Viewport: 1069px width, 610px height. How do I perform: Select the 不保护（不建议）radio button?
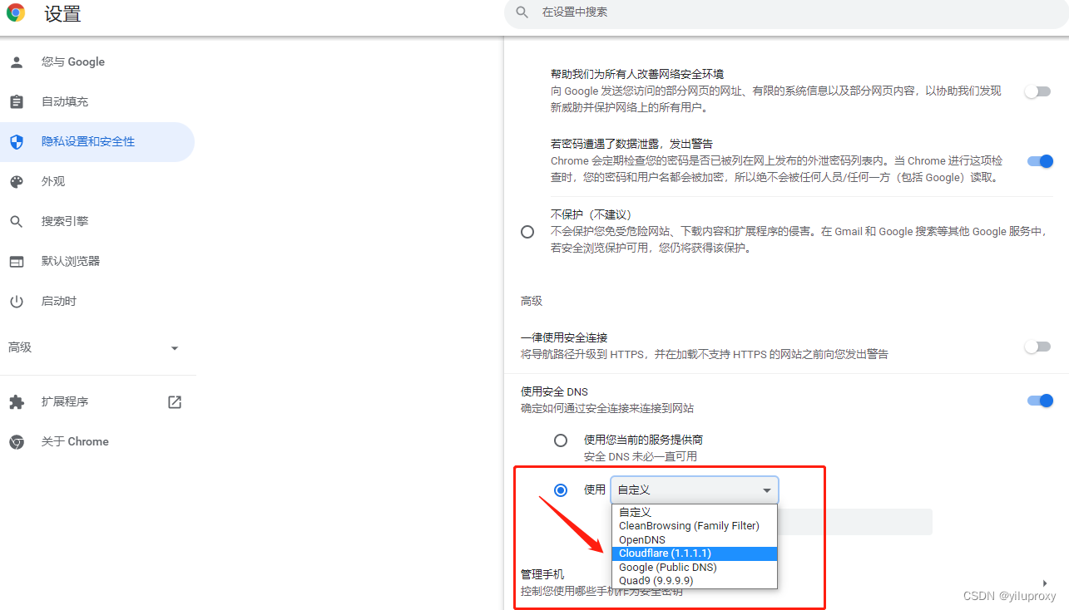click(x=527, y=232)
